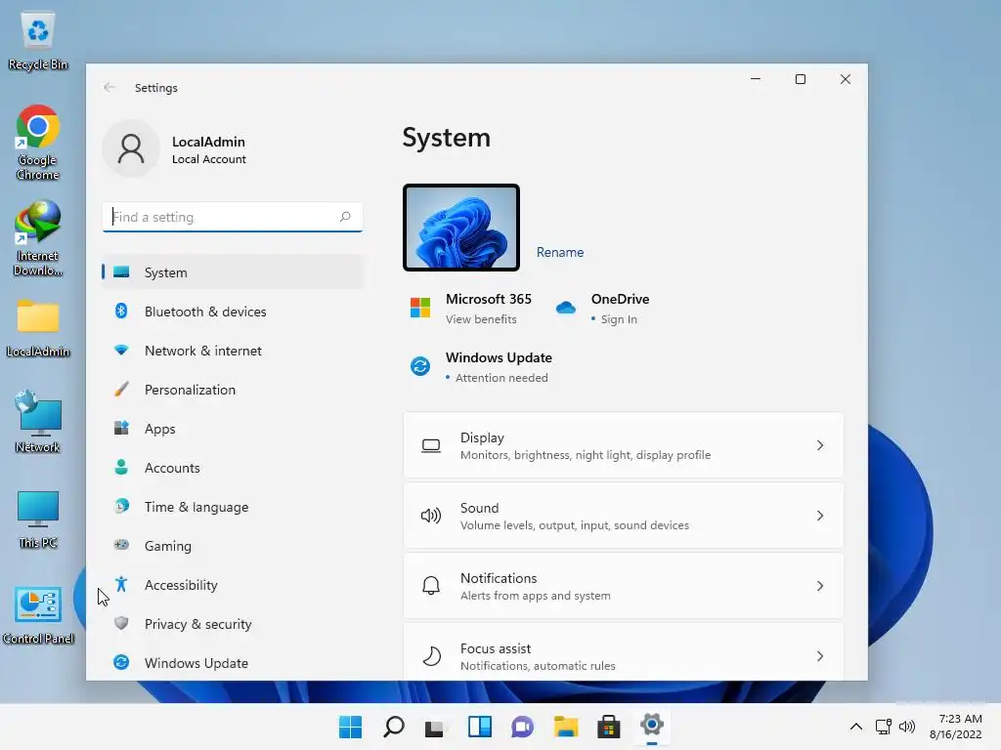
Task: Open Chat from the taskbar
Action: (522, 727)
